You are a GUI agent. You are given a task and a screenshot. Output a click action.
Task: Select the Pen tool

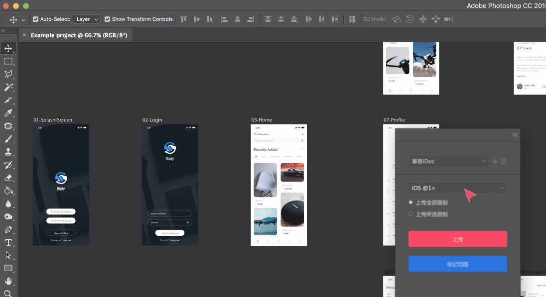8,229
